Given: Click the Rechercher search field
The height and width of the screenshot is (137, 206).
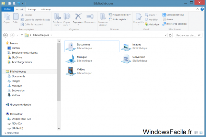Looking at the screenshot, I should [x=188, y=35].
